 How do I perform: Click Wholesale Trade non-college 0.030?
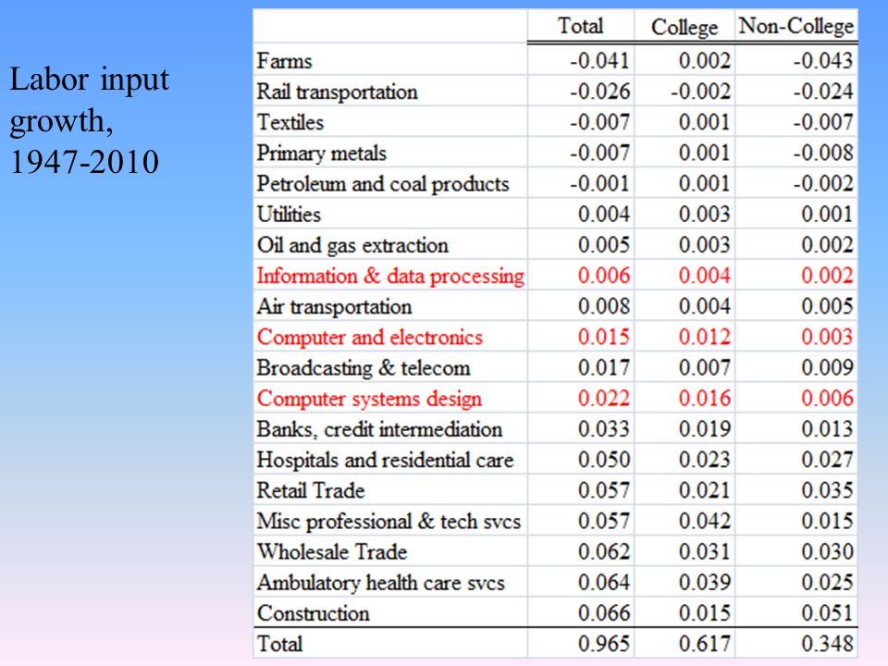tap(827, 551)
